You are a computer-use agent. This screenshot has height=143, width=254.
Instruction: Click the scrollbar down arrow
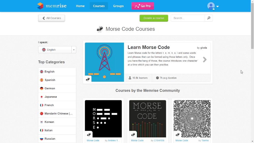tap(252, 141)
